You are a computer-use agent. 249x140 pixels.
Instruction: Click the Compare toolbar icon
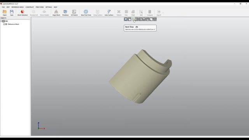pyautogui.click(x=150, y=13)
